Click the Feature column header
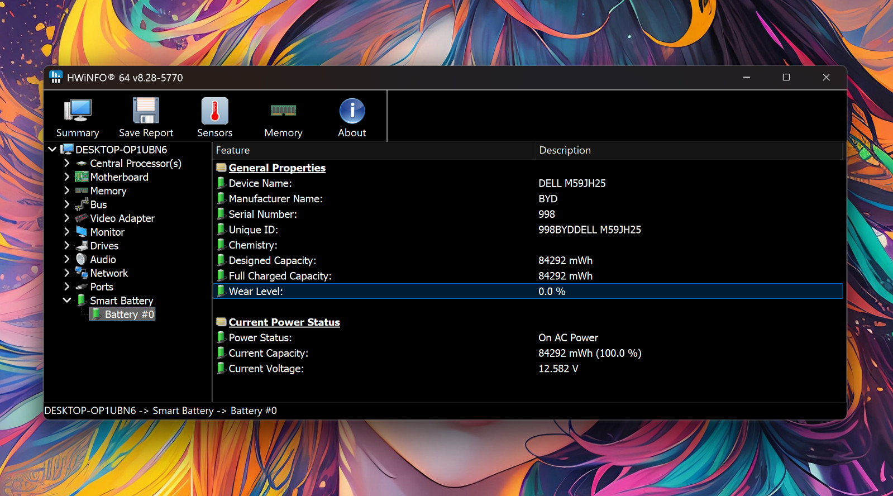This screenshot has width=893, height=496. pos(374,150)
